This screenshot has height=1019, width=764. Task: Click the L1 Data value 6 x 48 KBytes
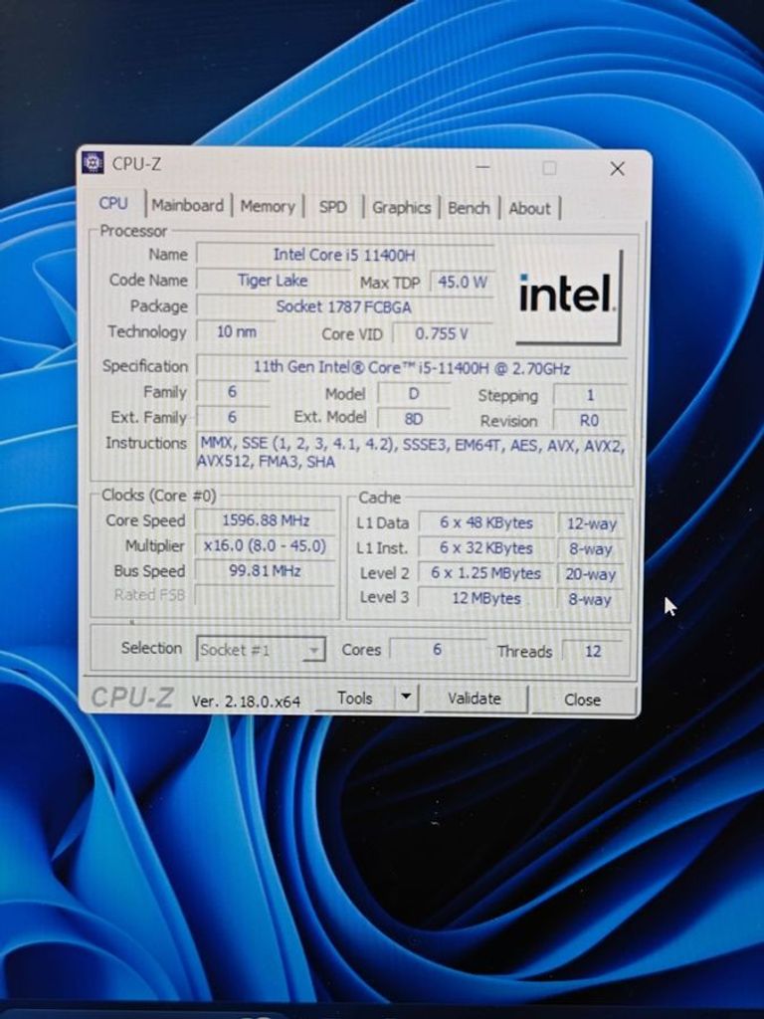pyautogui.click(x=485, y=522)
